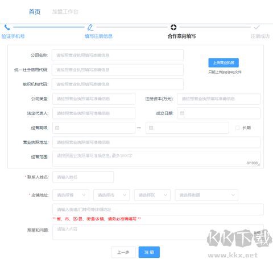Focus the 经营范围 text area
The height and width of the screenshot is (259, 273).
pos(156,159)
